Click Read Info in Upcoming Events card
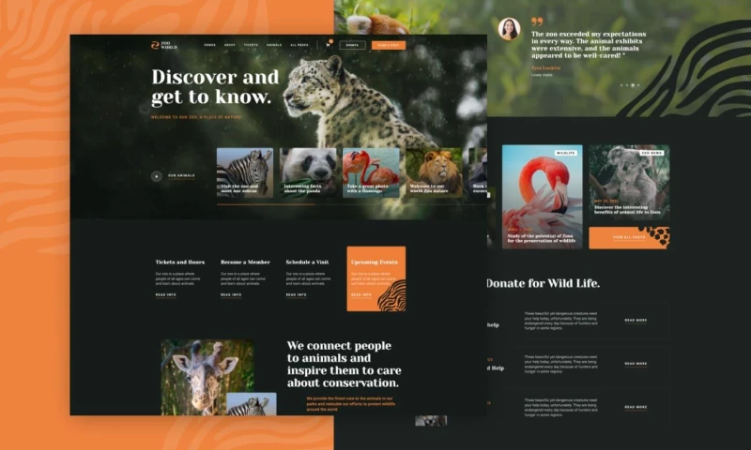Image resolution: width=751 pixels, height=450 pixels. (x=361, y=295)
